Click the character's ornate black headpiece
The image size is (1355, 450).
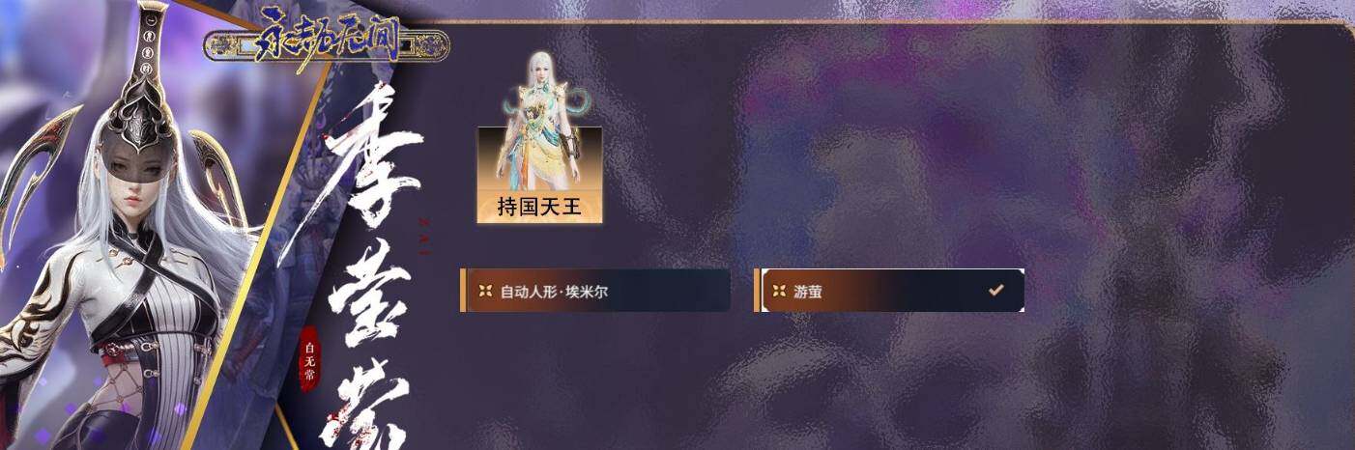coord(141,97)
